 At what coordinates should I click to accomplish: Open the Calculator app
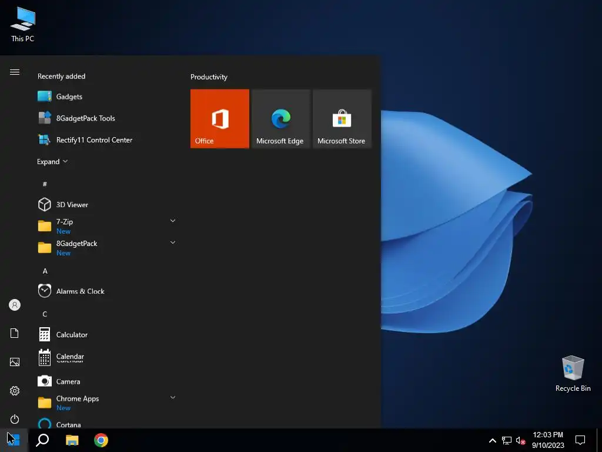tap(107, 334)
